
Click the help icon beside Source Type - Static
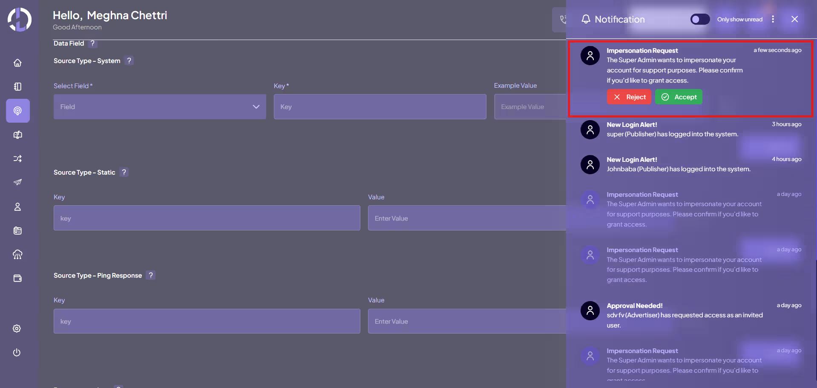124,172
